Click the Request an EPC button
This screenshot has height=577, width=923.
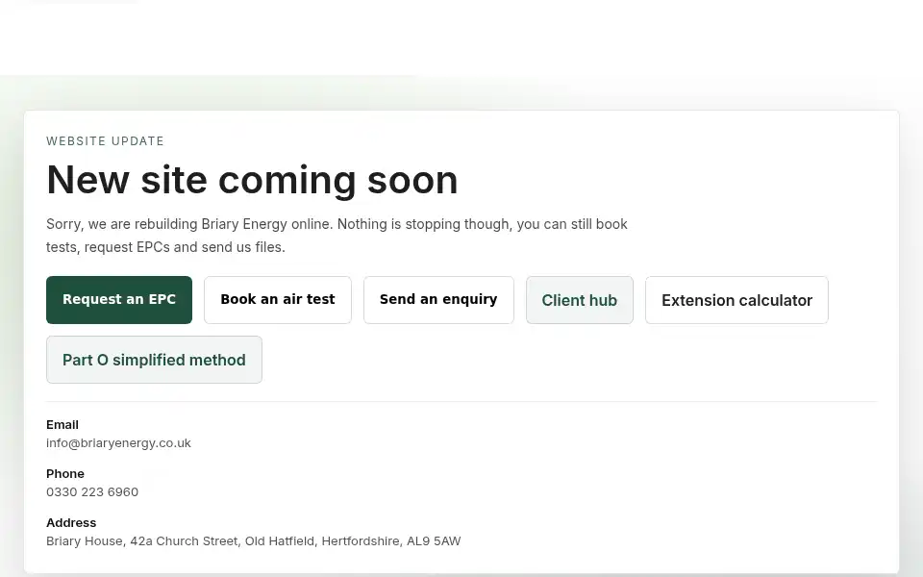pos(119,300)
